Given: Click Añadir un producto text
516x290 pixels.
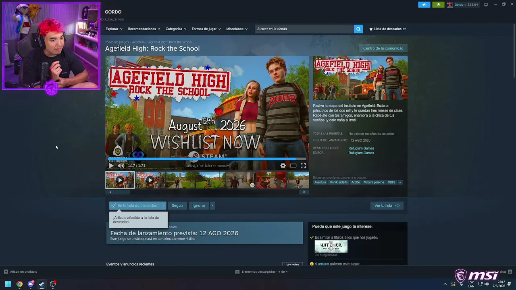Looking at the screenshot, I should tap(23, 272).
